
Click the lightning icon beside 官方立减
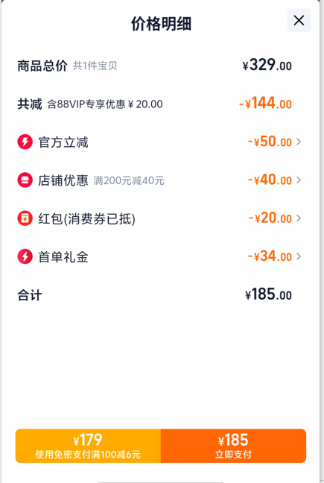25,142
